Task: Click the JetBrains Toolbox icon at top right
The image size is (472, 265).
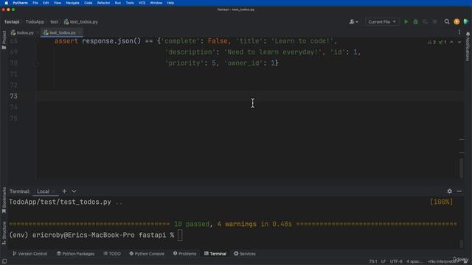Action: pyautogui.click(x=466, y=21)
